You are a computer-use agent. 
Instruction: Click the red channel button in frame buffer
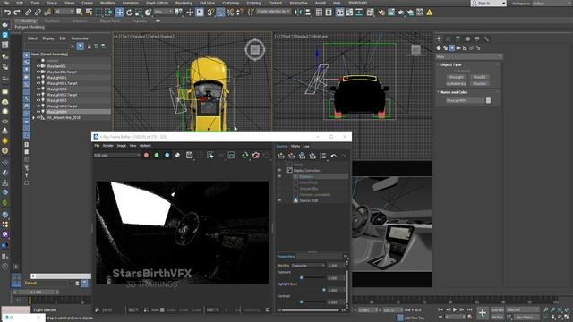(146, 155)
